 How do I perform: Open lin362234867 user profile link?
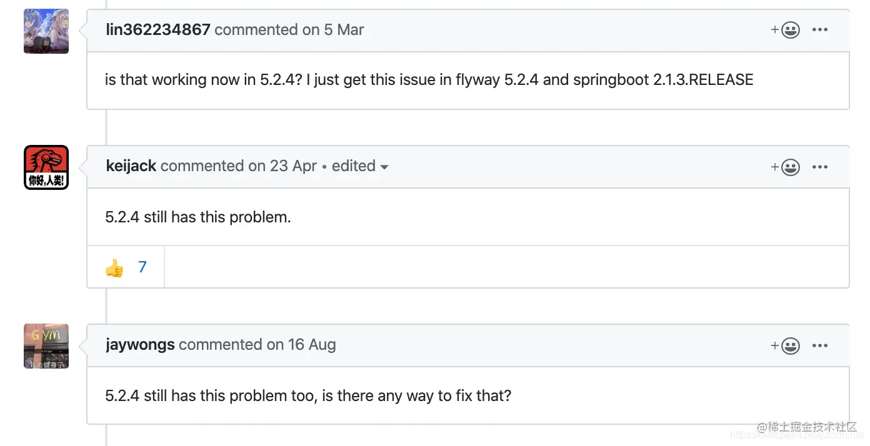point(158,29)
